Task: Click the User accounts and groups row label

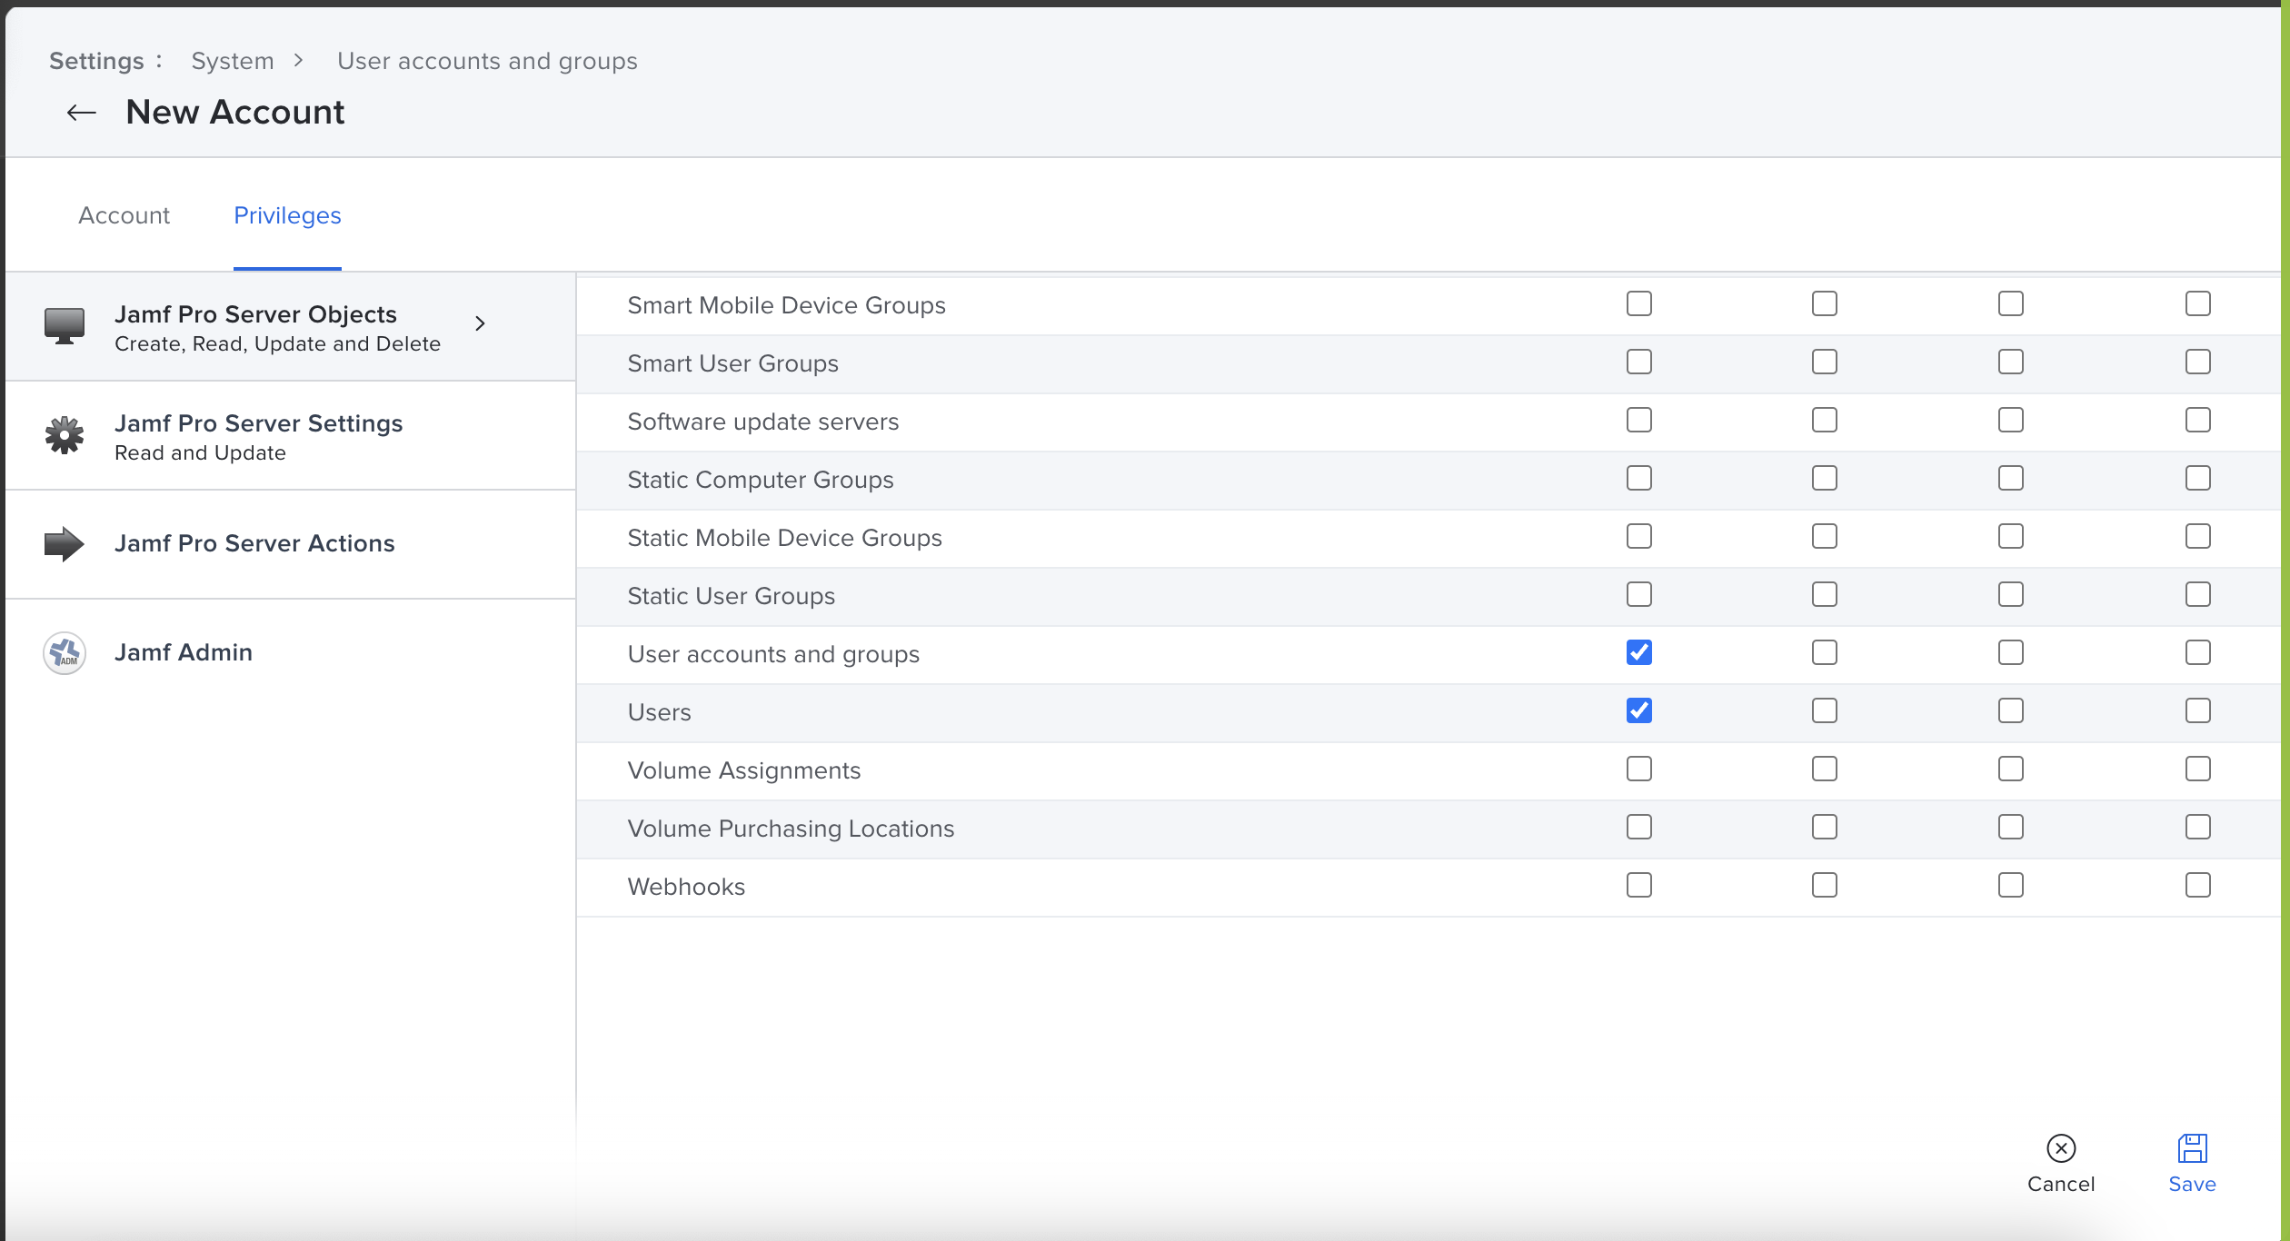Action: (x=773, y=654)
